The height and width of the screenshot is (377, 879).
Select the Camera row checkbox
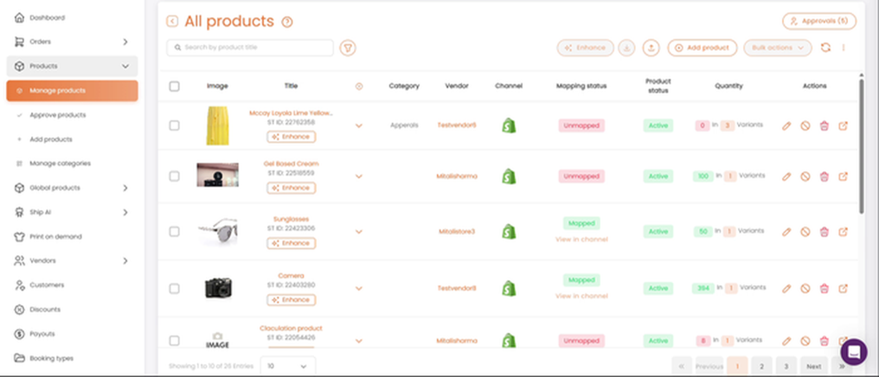(175, 289)
